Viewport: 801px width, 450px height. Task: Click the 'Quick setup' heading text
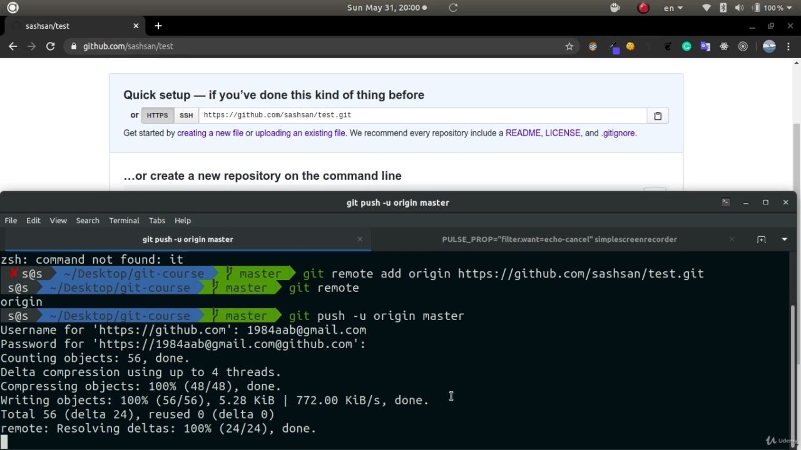pyautogui.click(x=273, y=95)
